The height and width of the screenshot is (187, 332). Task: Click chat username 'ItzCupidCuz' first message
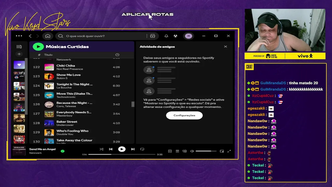click(x=263, y=96)
